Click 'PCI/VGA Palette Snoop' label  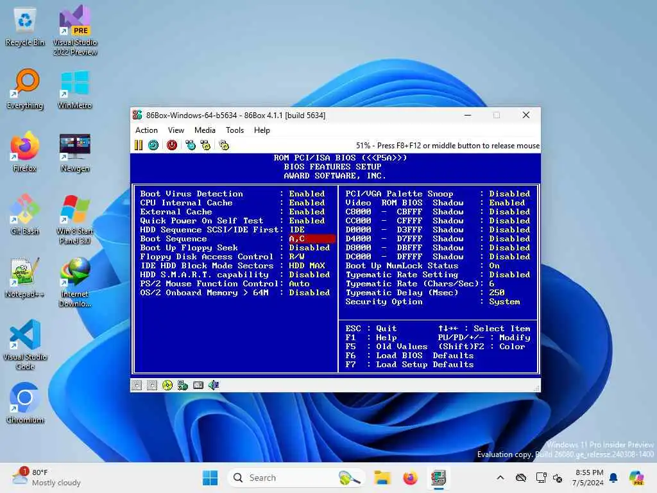399,194
